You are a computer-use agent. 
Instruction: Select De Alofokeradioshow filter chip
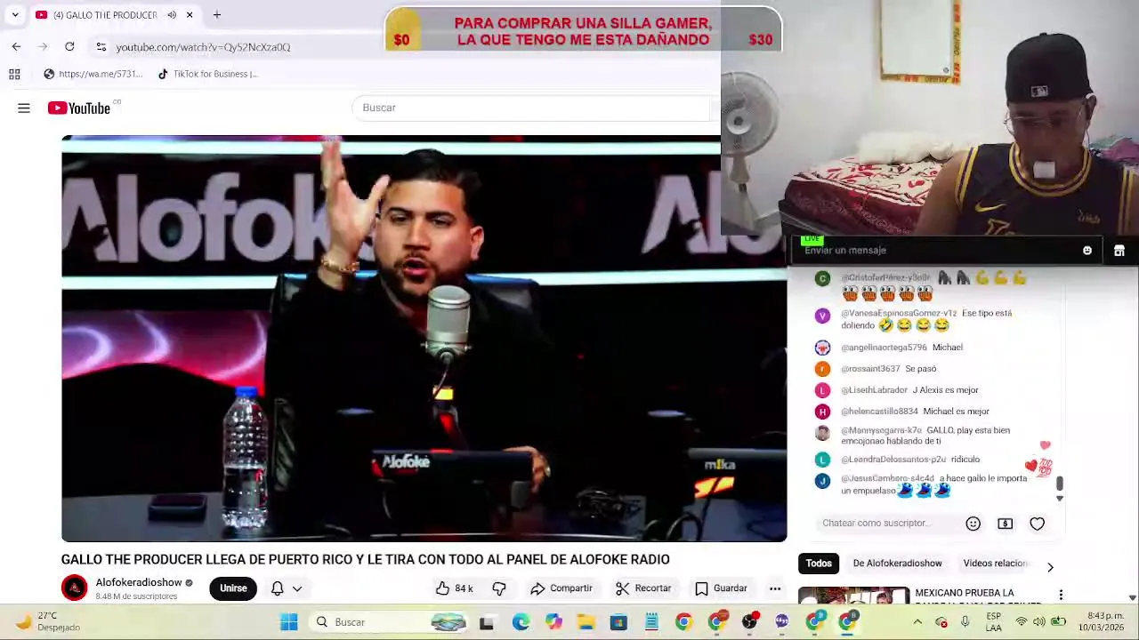click(897, 563)
